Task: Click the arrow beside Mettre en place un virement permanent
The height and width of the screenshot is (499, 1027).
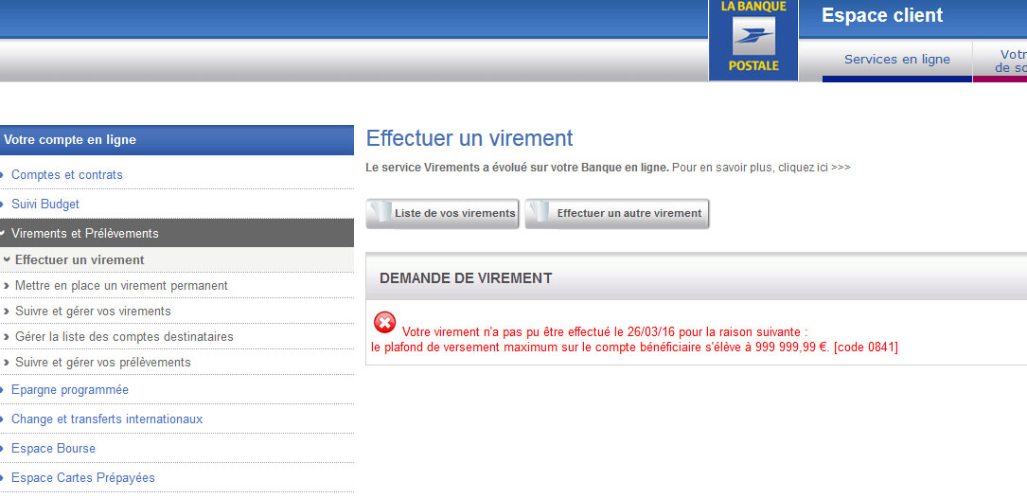Action: pos(7,286)
